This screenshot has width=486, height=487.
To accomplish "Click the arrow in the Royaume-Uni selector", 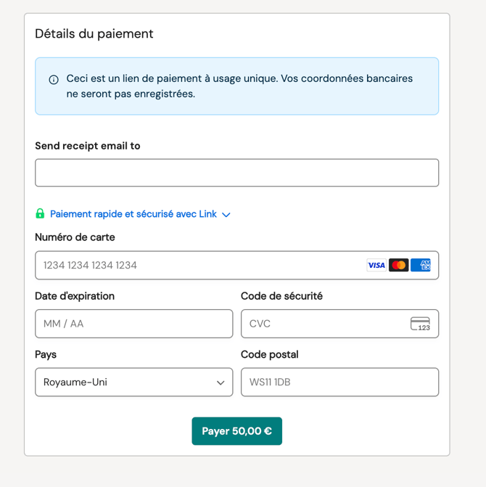I will [221, 382].
